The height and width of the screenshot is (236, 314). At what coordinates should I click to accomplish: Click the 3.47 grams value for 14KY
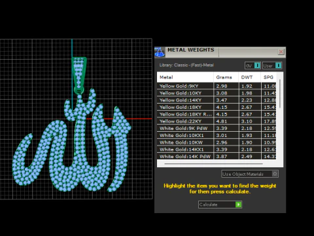click(x=222, y=100)
